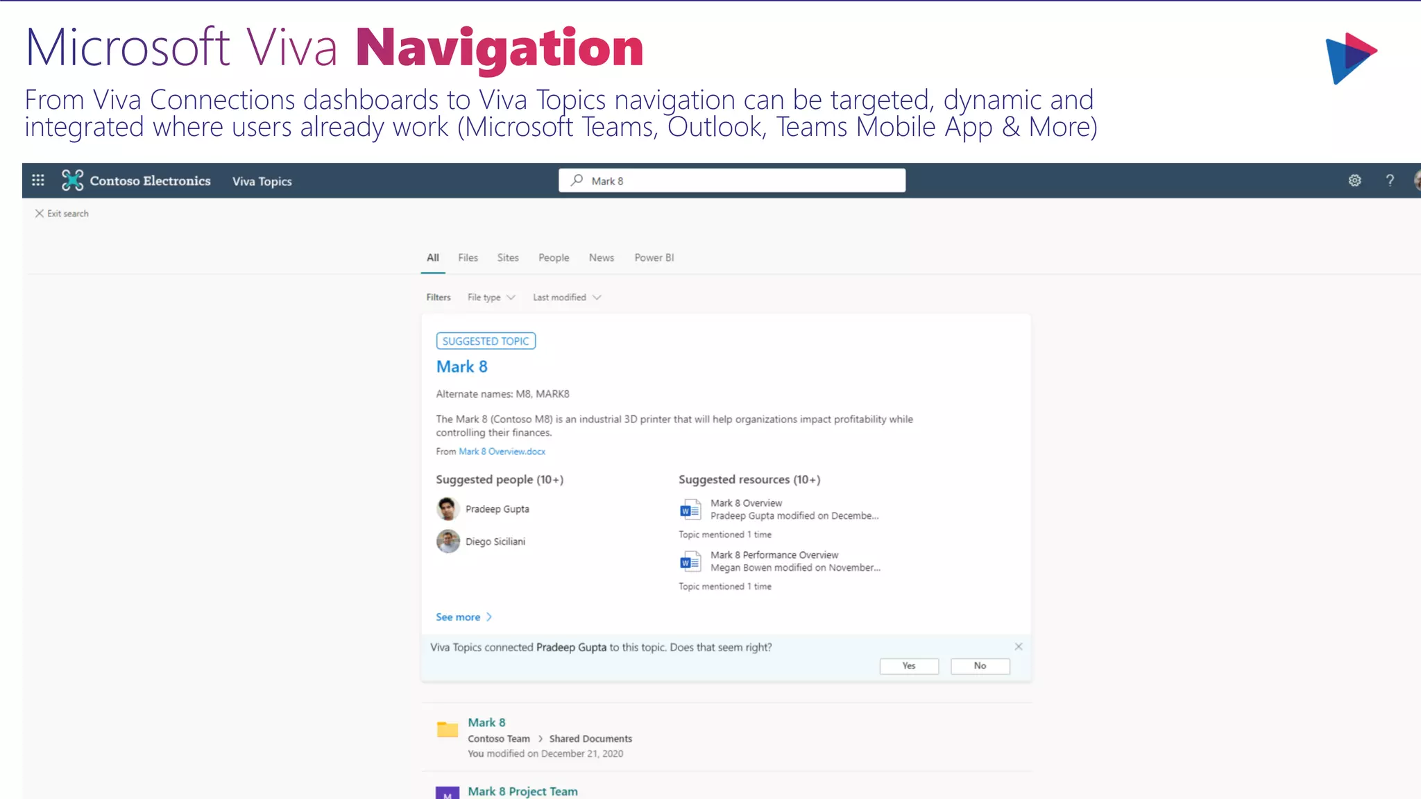Click the SUGGESTED TOPIC badge

[486, 341]
